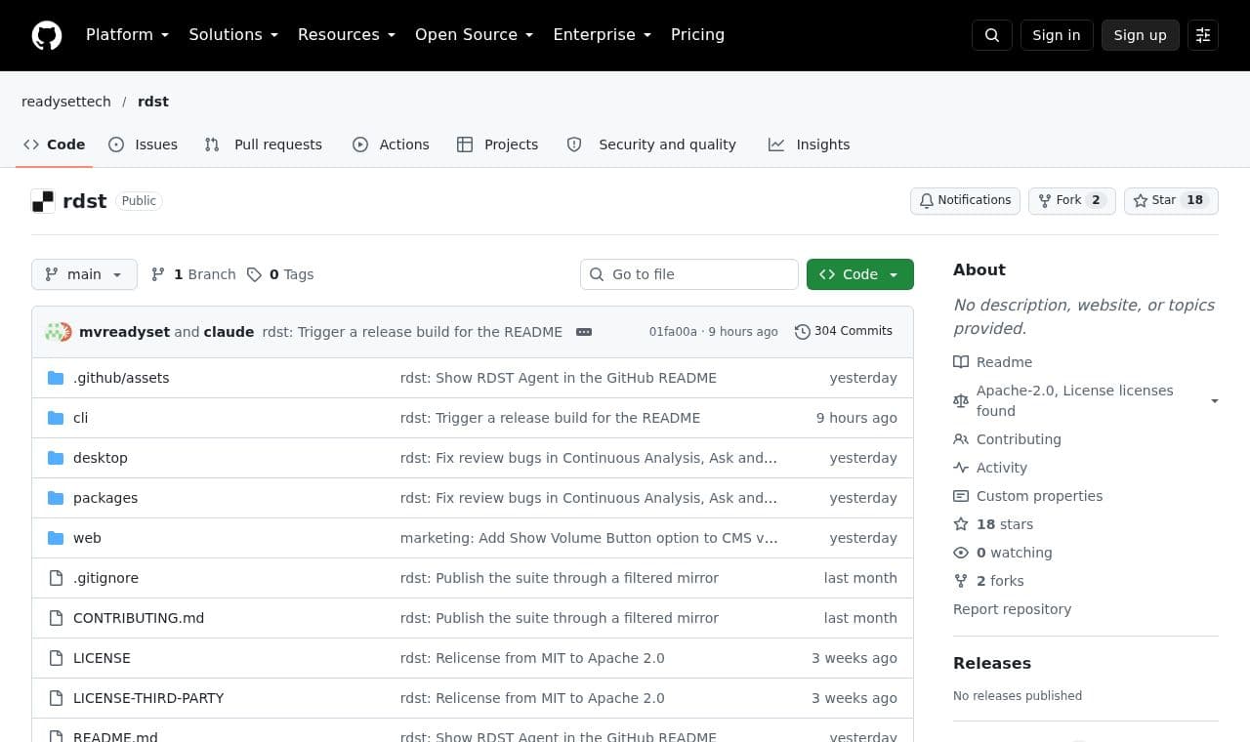Click the web folder icon

click(56, 538)
